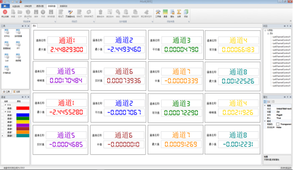
Task: Click the calculation sigma (运算) ribbon icon
Action: 179,13
